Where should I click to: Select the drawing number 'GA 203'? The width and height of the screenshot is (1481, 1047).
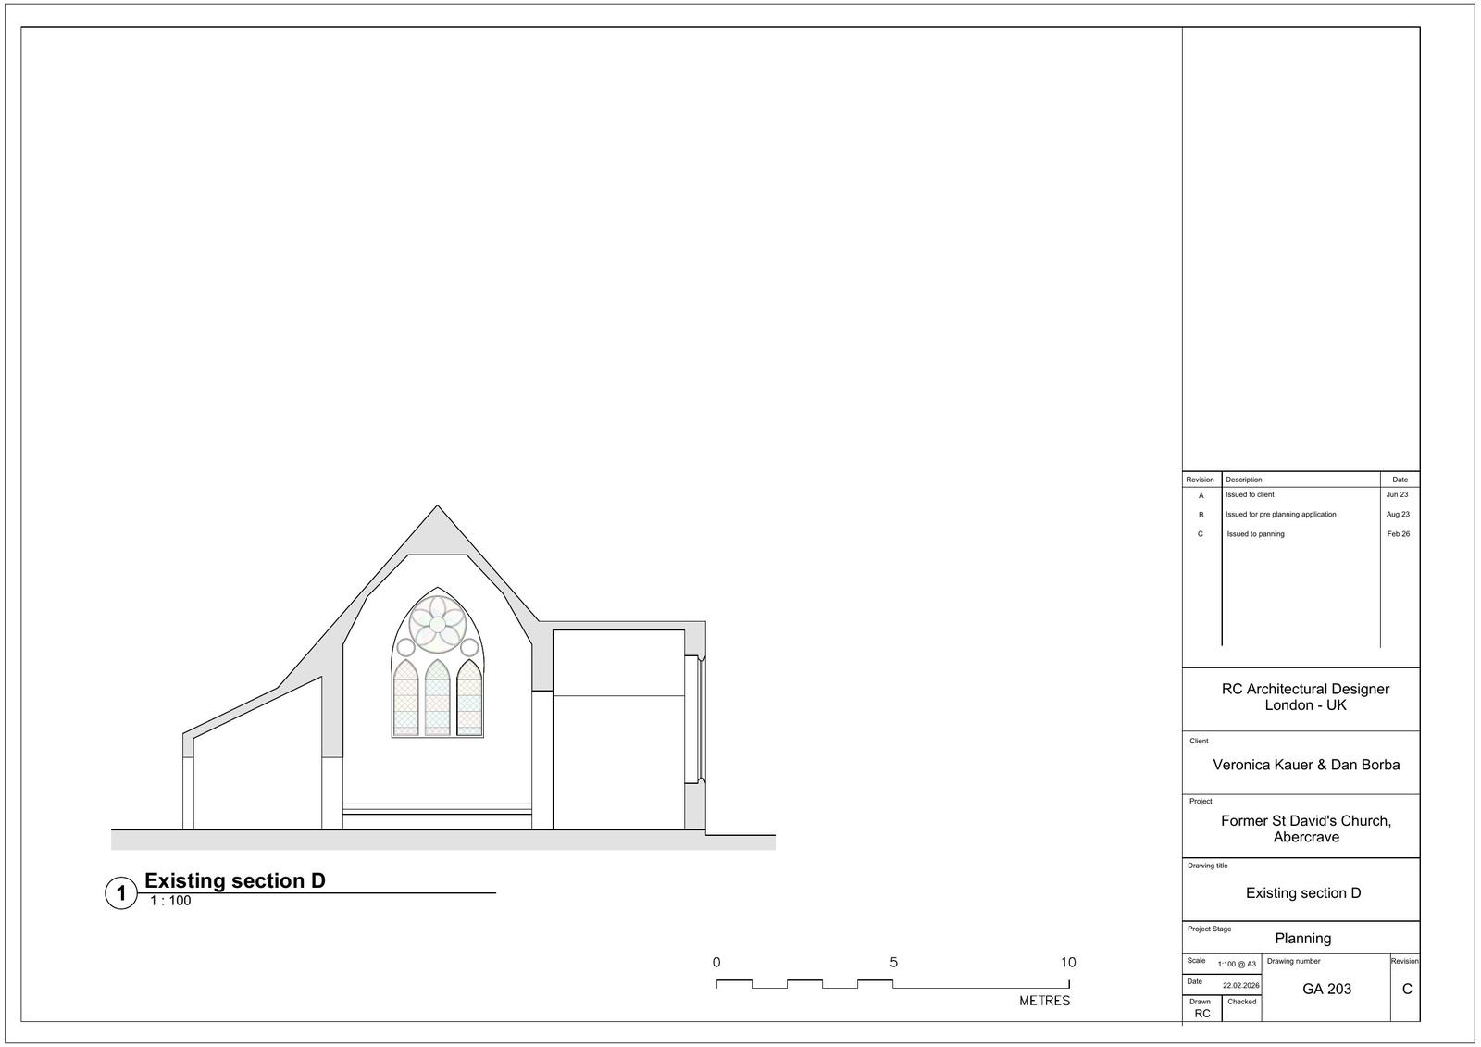click(1326, 989)
